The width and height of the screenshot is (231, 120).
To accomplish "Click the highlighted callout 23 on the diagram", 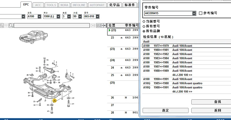I will coord(55,101).
